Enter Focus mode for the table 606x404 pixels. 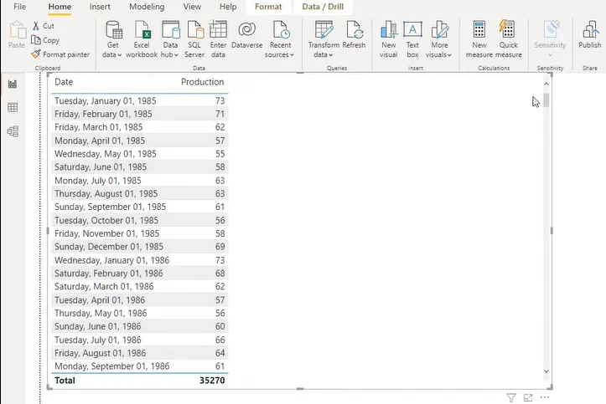click(528, 397)
